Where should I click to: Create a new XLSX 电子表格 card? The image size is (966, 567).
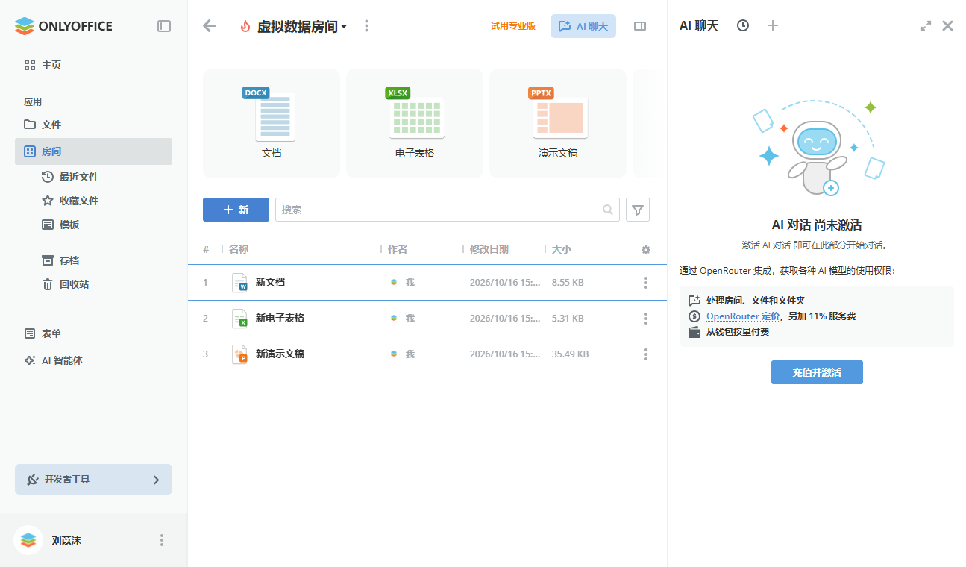415,123
